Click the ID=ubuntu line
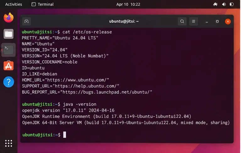The height and width of the screenshot is (153, 241). [33, 68]
